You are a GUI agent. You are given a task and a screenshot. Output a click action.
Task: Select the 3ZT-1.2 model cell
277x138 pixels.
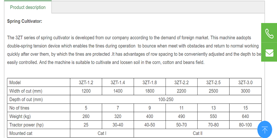(x=86, y=82)
